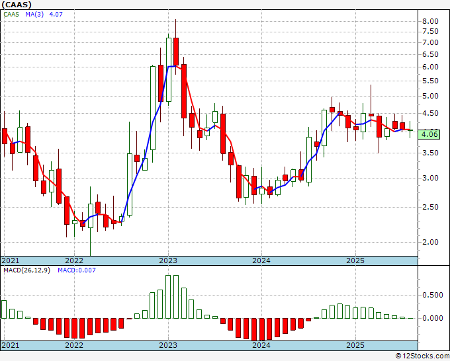Screen dimensions: 450x361
Task: Click the MACD:0.007 value label
Action: (77, 270)
